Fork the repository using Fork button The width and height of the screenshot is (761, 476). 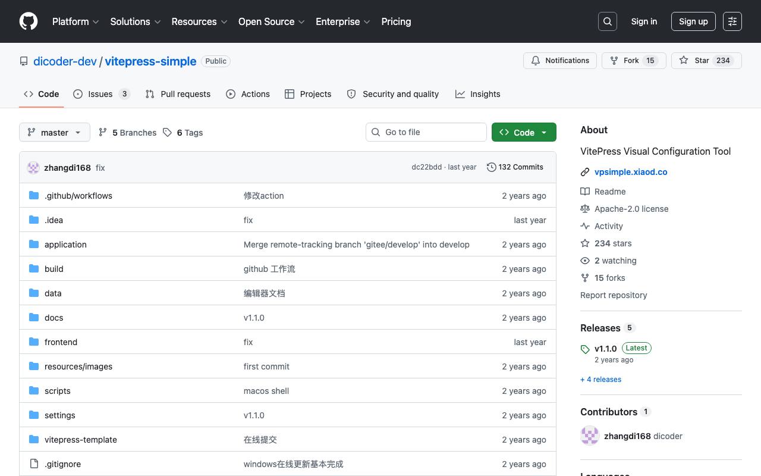tap(634, 61)
